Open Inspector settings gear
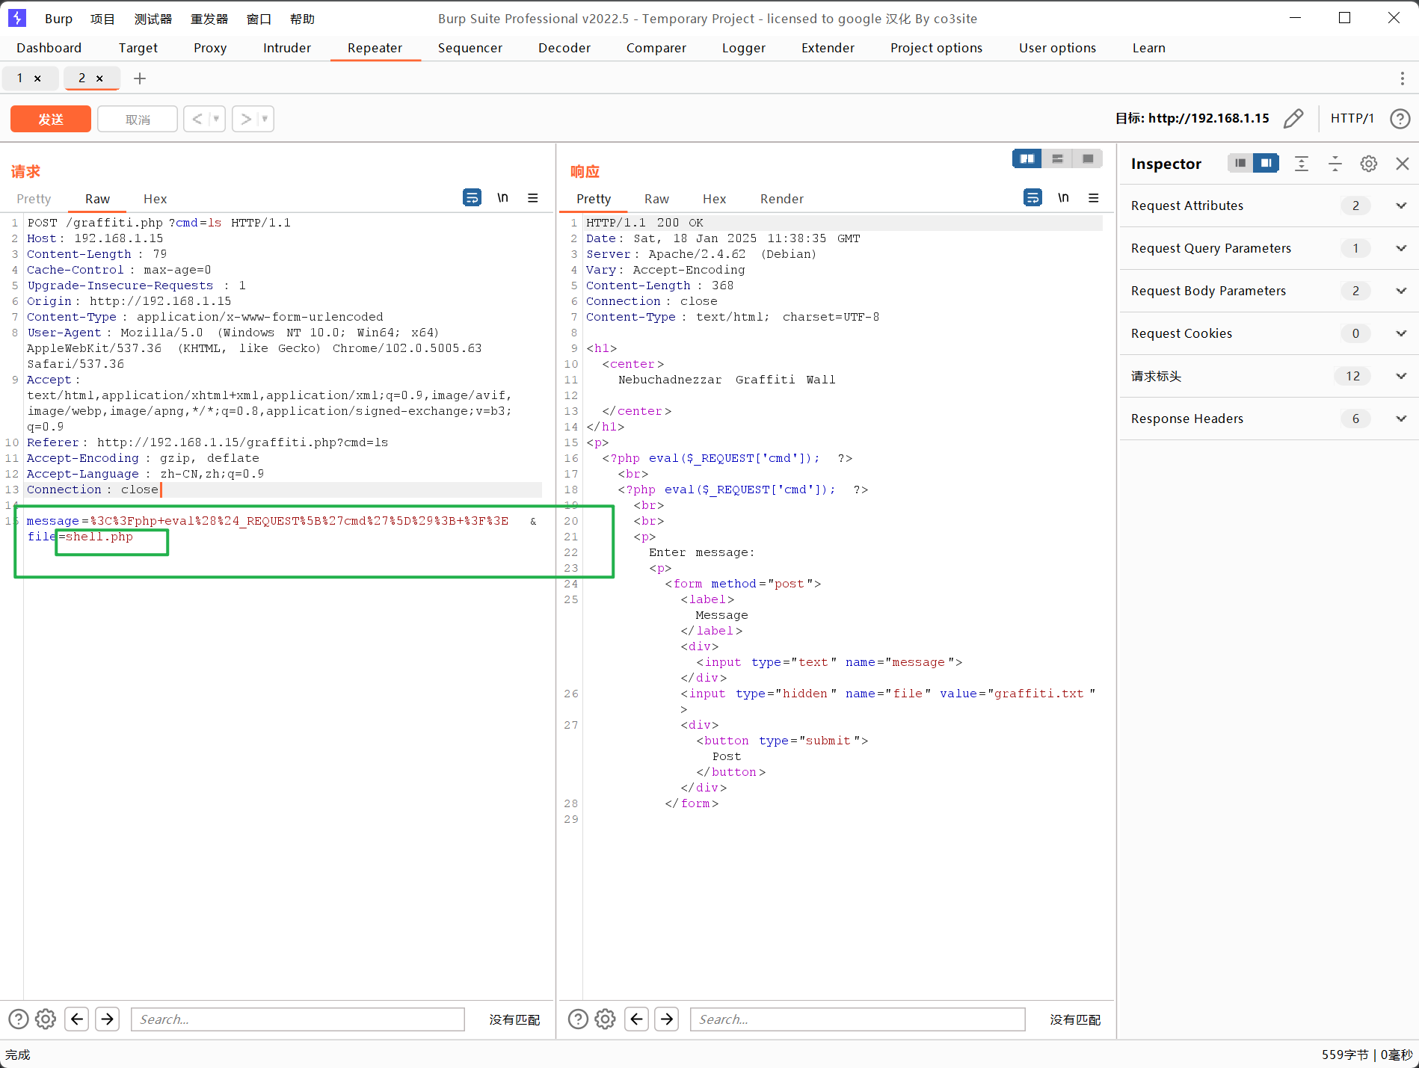The width and height of the screenshot is (1419, 1068). tap(1369, 164)
